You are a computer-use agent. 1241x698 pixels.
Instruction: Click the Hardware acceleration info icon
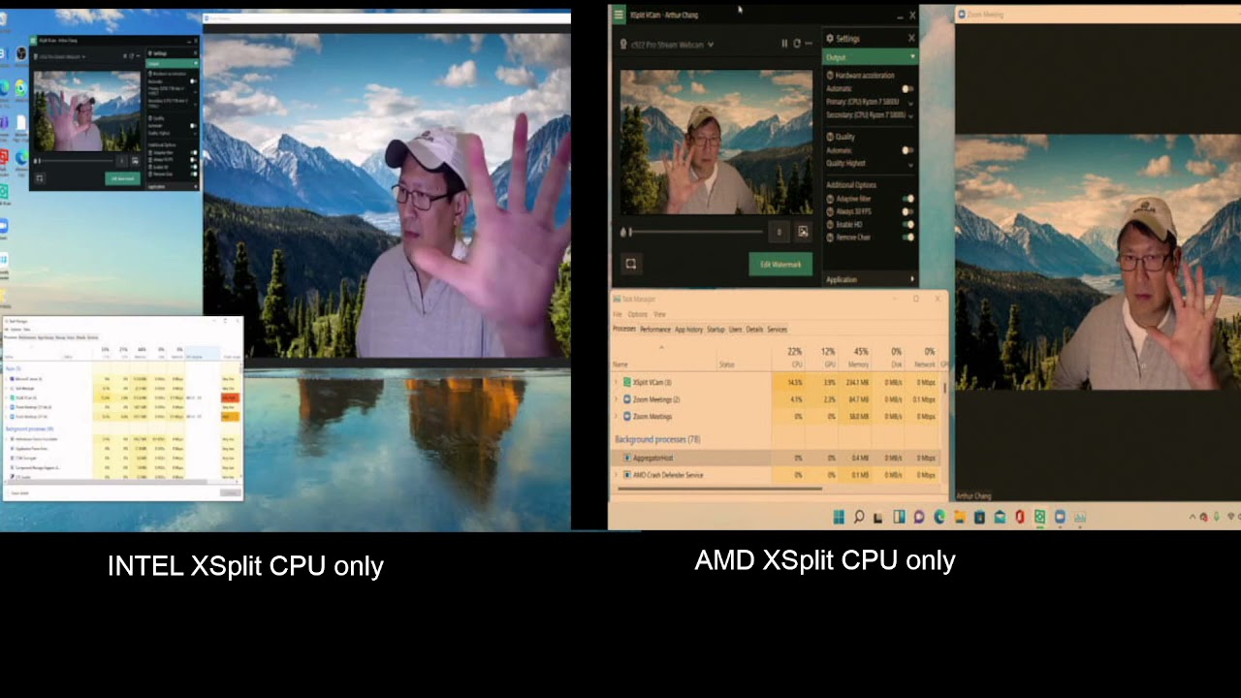pyautogui.click(x=830, y=76)
